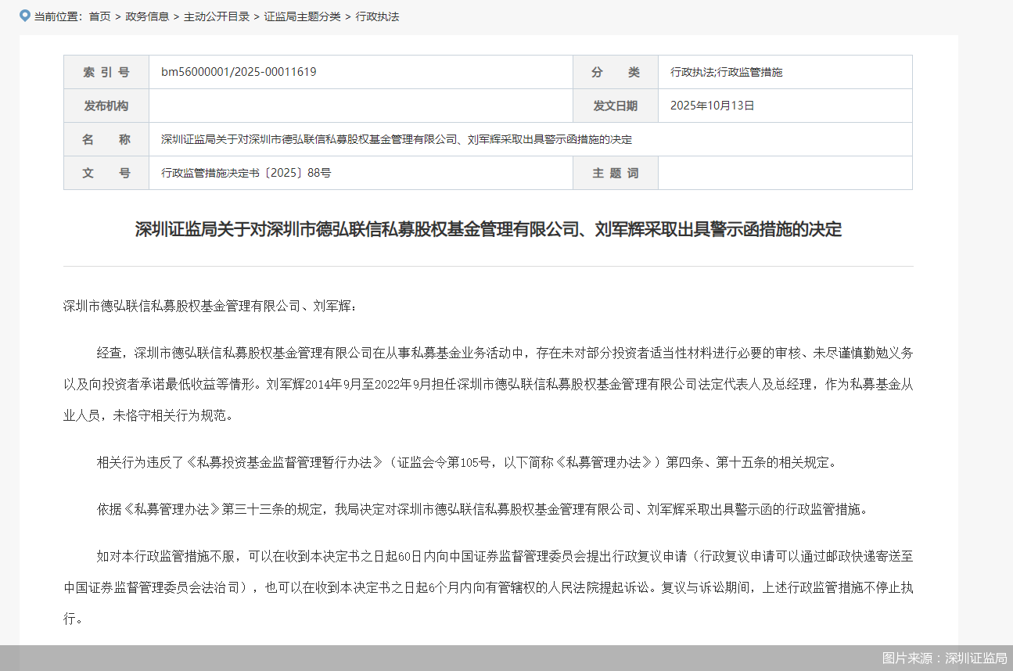Select the 发文日期 header cell

pos(615,106)
